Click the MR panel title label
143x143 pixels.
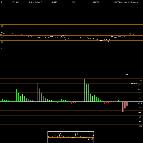coord(128,74)
